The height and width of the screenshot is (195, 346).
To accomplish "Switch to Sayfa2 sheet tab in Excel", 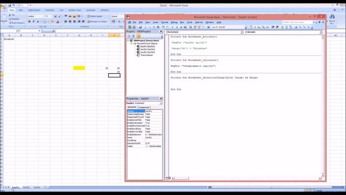I will 26,187.
